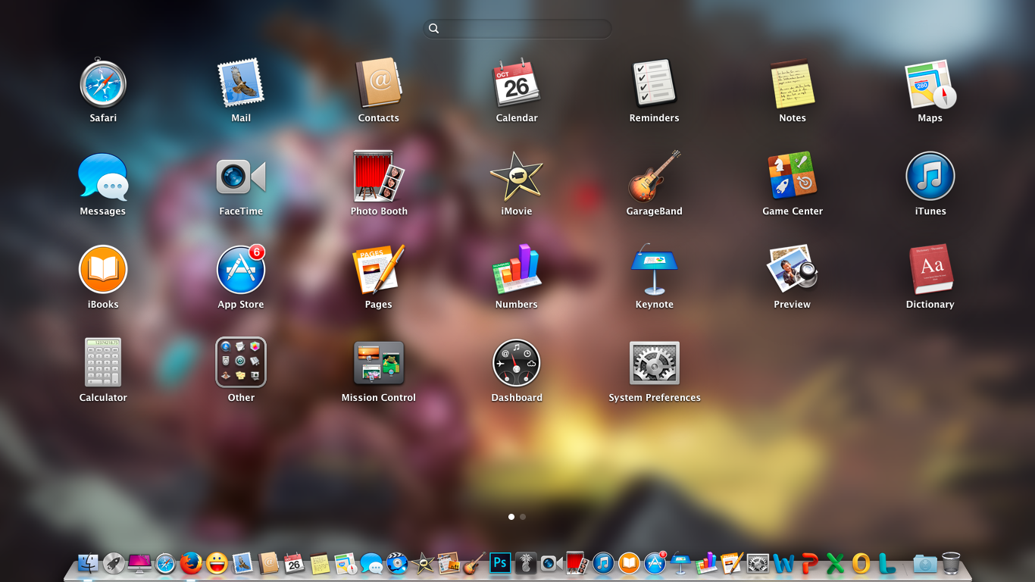The height and width of the screenshot is (582, 1035).
Task: Launch Keynote from the Launchpad grid
Action: click(x=654, y=269)
